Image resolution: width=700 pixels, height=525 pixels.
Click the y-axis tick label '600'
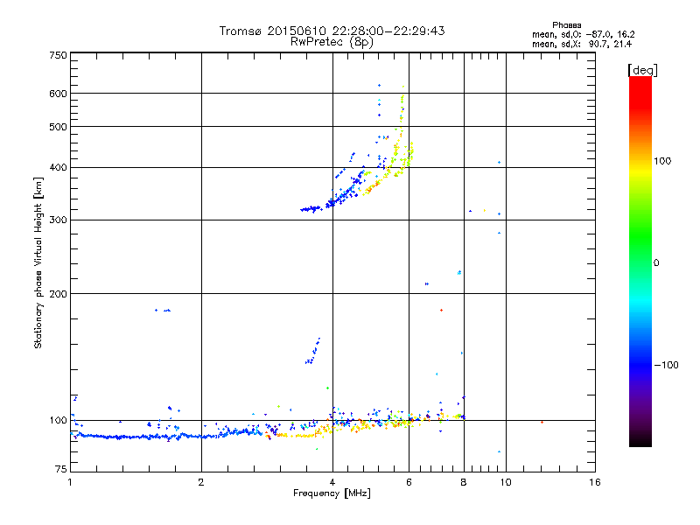(58, 94)
